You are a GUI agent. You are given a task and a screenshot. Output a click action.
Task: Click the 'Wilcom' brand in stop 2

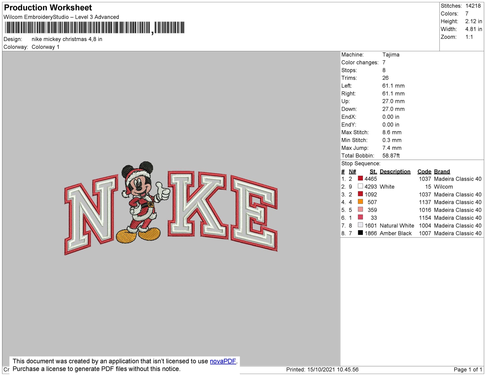(x=443, y=187)
